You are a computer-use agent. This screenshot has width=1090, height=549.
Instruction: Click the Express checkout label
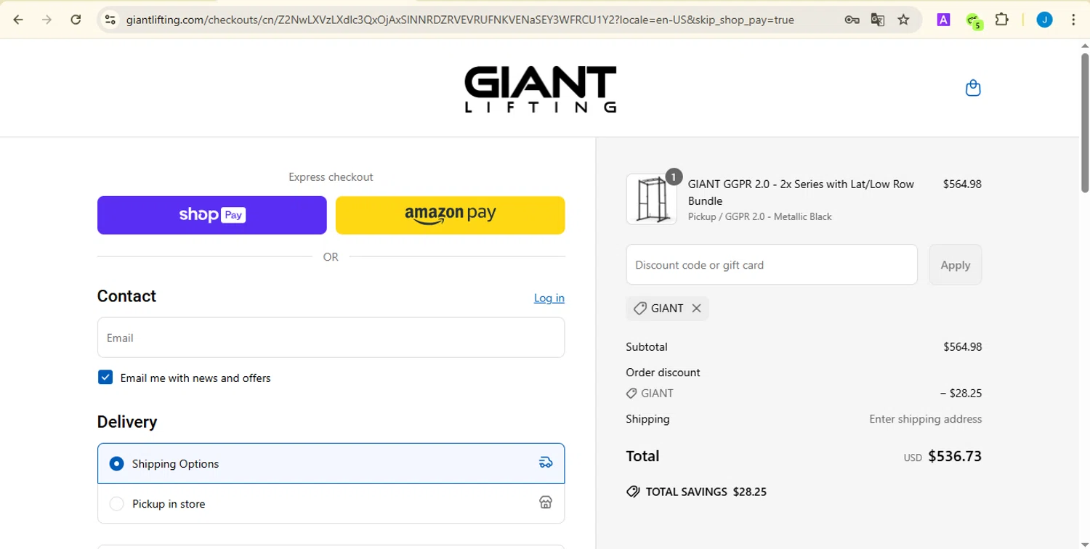tap(331, 176)
